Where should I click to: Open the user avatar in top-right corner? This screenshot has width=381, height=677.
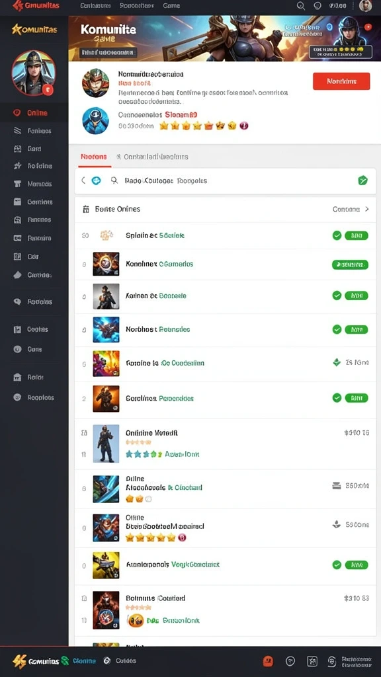[365, 6]
